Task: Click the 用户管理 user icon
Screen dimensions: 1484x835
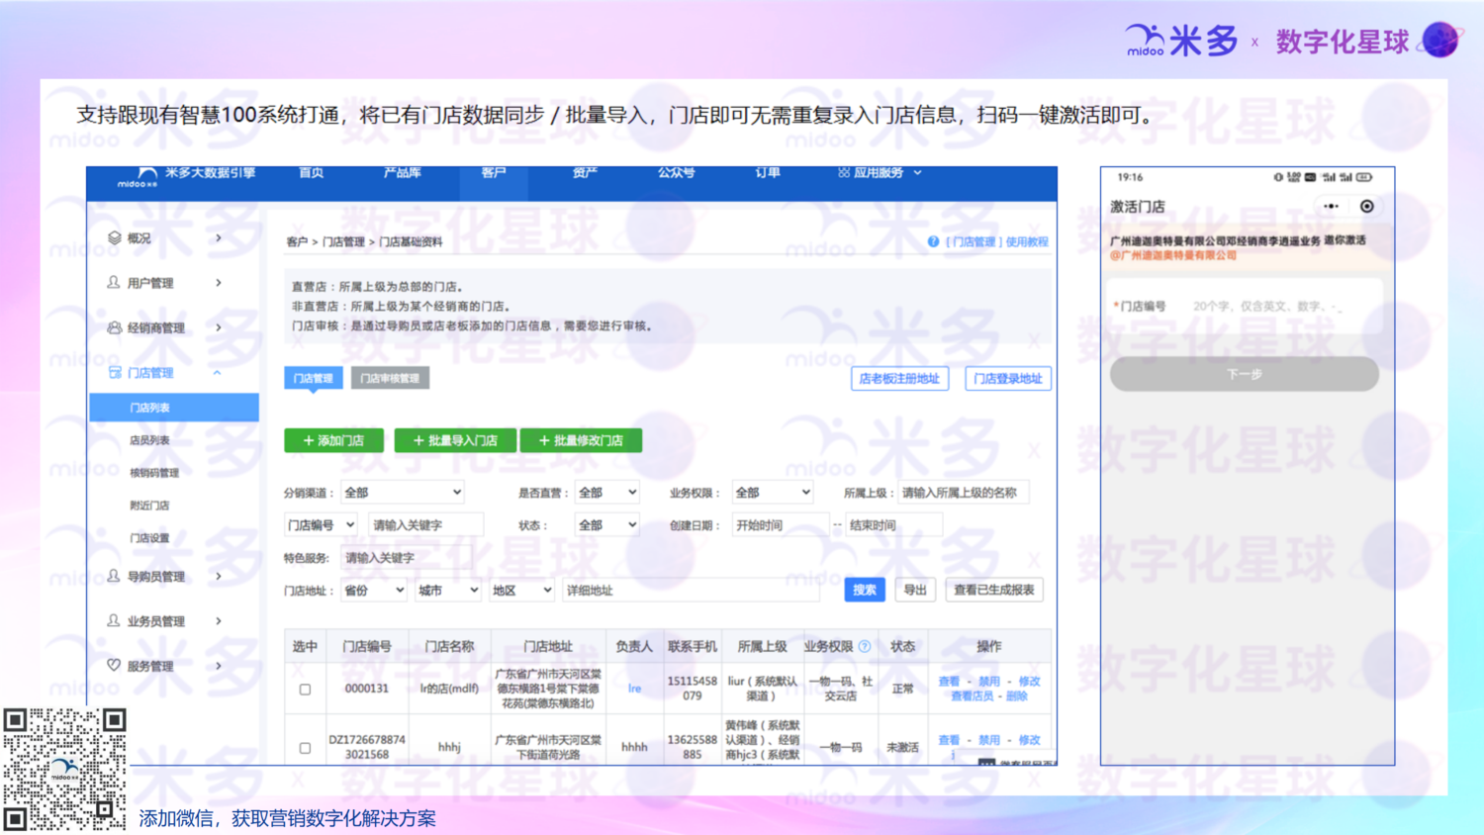Action: click(114, 283)
